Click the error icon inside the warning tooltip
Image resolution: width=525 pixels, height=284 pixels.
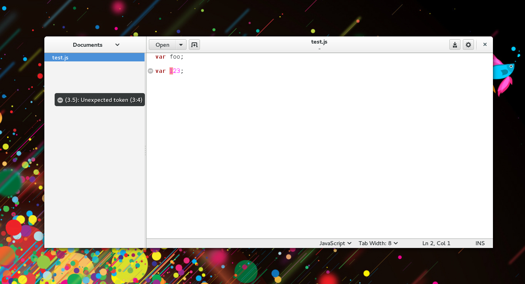tap(60, 99)
